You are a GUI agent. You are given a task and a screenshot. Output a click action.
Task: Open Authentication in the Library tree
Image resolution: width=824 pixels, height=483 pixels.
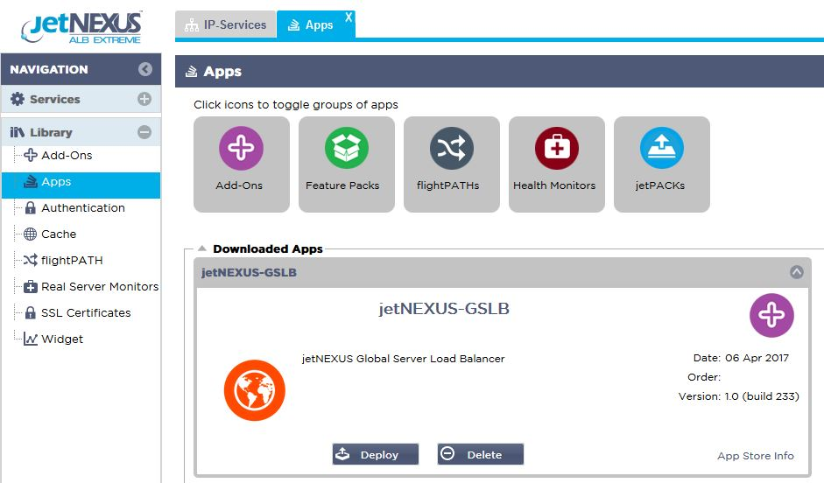coord(83,208)
